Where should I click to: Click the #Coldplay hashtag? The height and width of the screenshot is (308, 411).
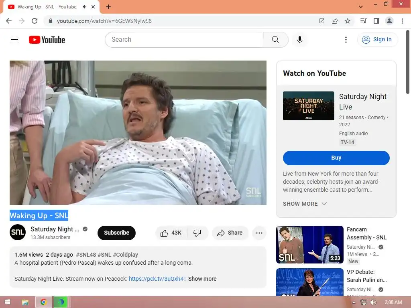pyautogui.click(x=125, y=255)
